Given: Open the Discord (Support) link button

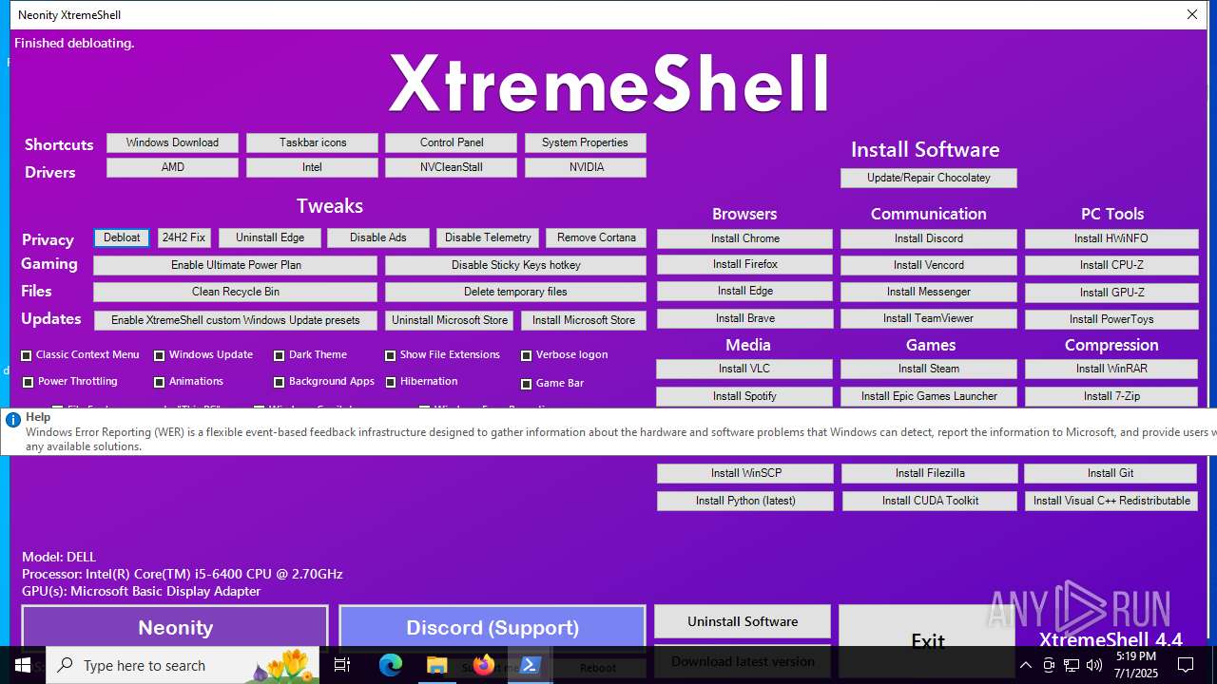Looking at the screenshot, I should tap(493, 627).
